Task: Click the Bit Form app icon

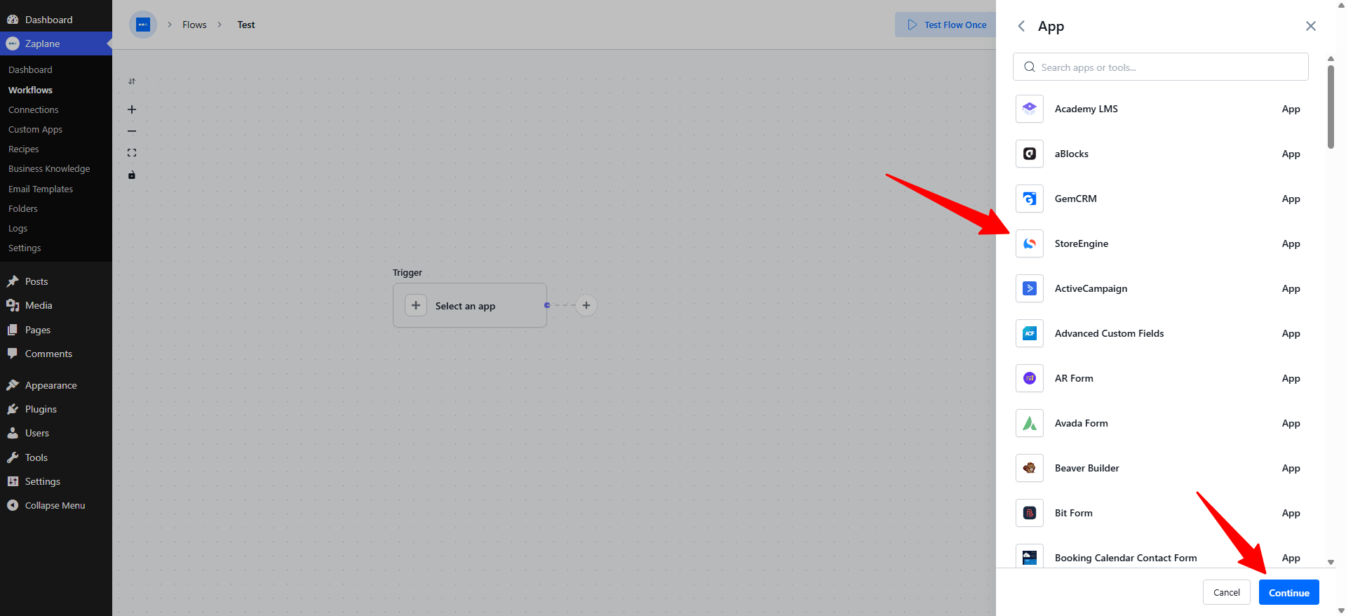Action: point(1029,513)
